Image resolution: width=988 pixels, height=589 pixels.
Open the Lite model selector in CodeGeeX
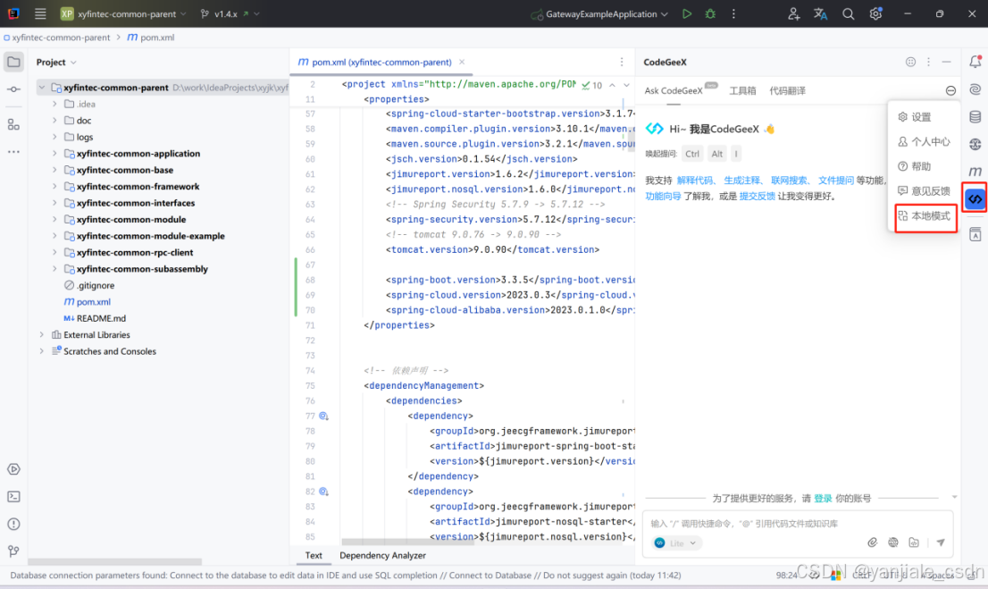pos(675,542)
